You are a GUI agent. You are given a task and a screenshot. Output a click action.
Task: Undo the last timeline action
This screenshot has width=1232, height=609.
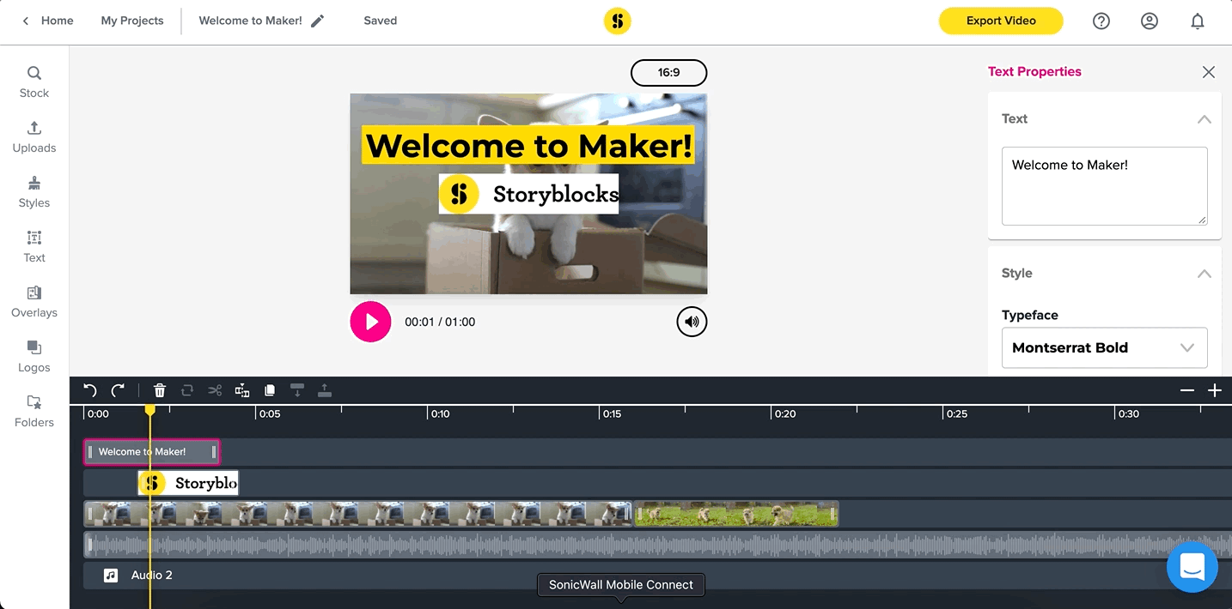coord(90,390)
